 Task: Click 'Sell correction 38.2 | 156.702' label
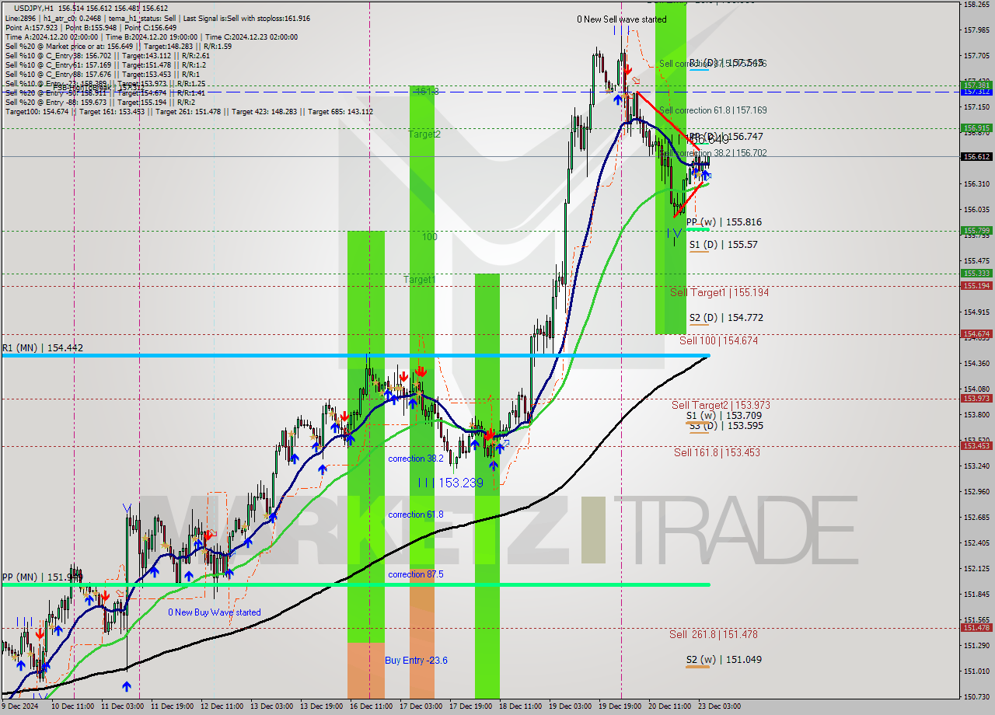(713, 153)
